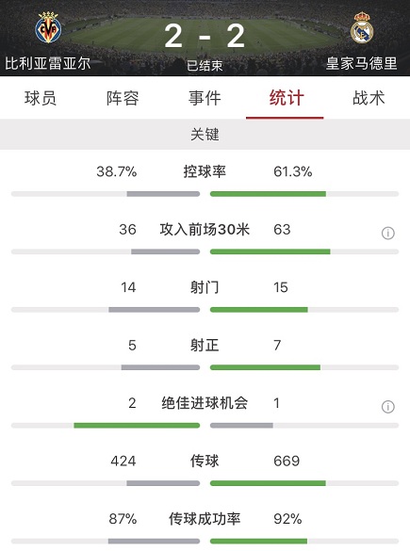
Task: Click the 2 - 2 match score
Action: click(205, 36)
